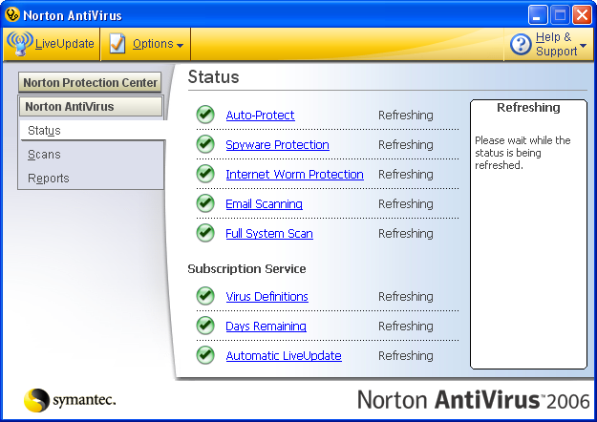Expand the Help & Support dropdown arrow

[583, 45]
